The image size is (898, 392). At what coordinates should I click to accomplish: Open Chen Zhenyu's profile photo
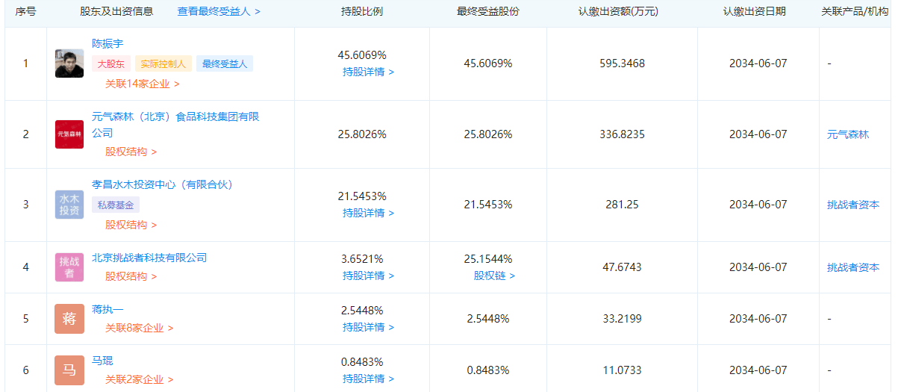click(69, 63)
